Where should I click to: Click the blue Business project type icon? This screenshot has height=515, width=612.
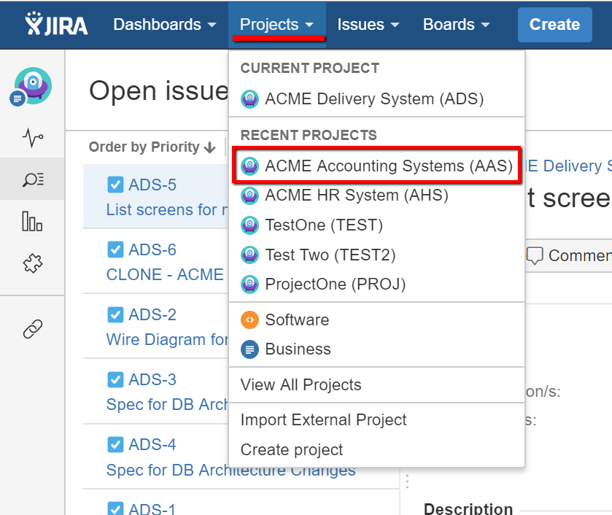[x=249, y=349]
